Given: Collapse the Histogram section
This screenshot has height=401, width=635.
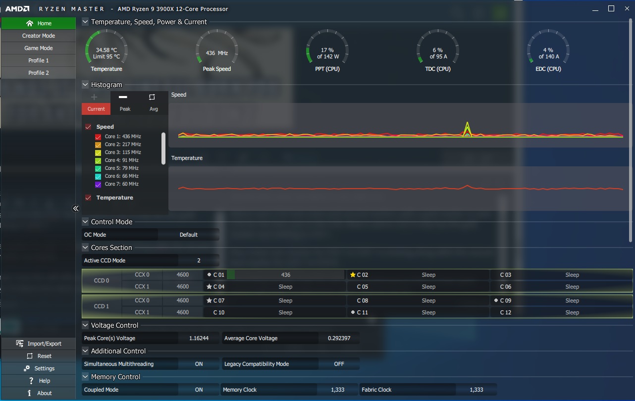Looking at the screenshot, I should point(85,85).
